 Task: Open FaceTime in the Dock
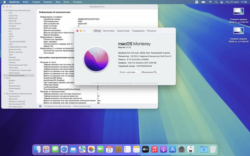100,149
